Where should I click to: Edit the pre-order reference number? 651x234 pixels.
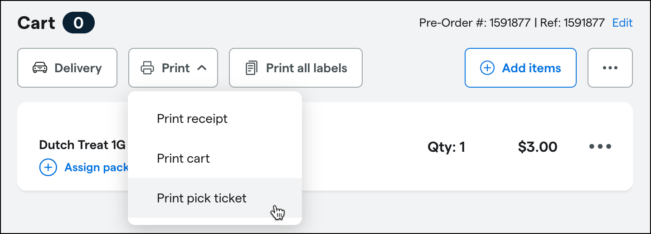coord(622,23)
